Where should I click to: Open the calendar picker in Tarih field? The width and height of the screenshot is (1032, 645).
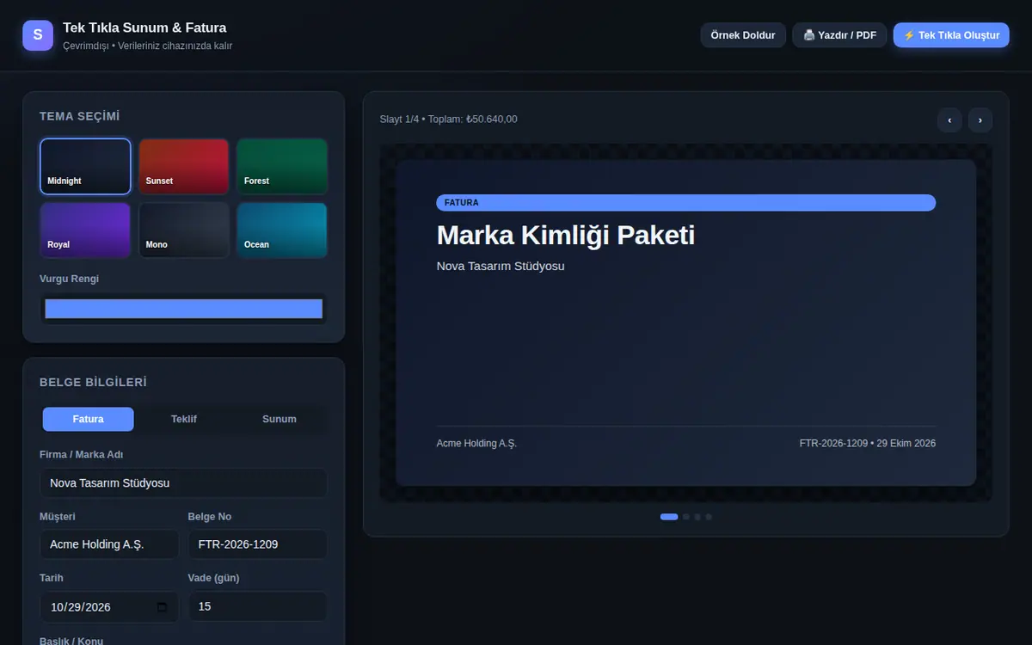coord(163,607)
